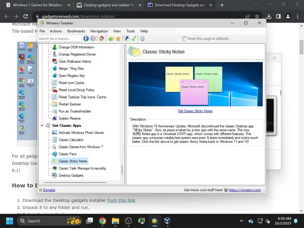The width and height of the screenshot is (304, 228).
Task: Go to Winaero Tweaker home page icon
Action: [x=102, y=39]
